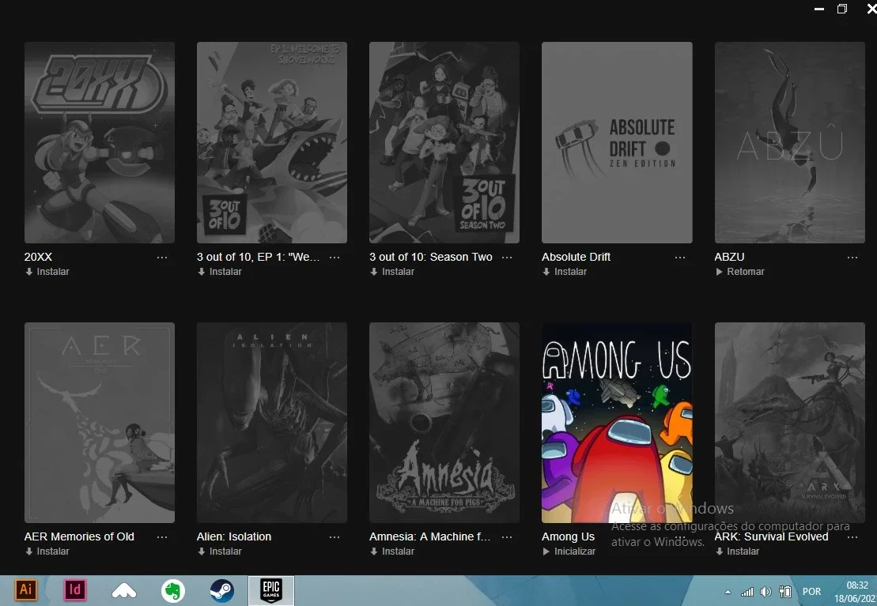Open Evernote from the taskbar
This screenshot has height=606, width=877.
pyautogui.click(x=173, y=590)
